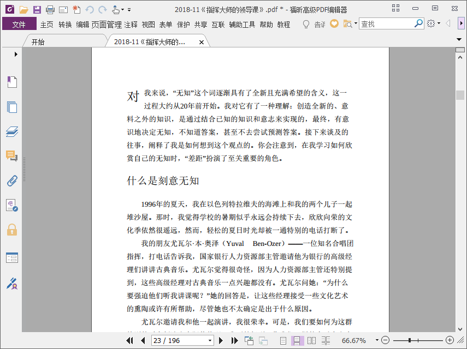
Task: Go to the previous page
Action: coord(143,340)
